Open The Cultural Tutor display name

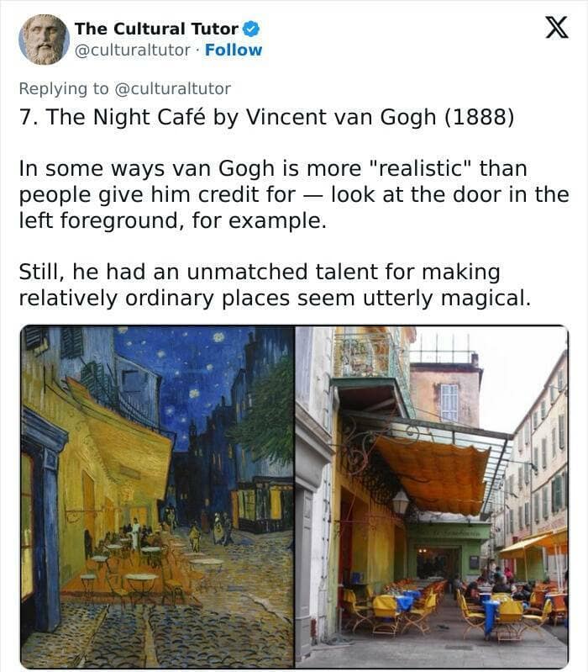tap(157, 28)
